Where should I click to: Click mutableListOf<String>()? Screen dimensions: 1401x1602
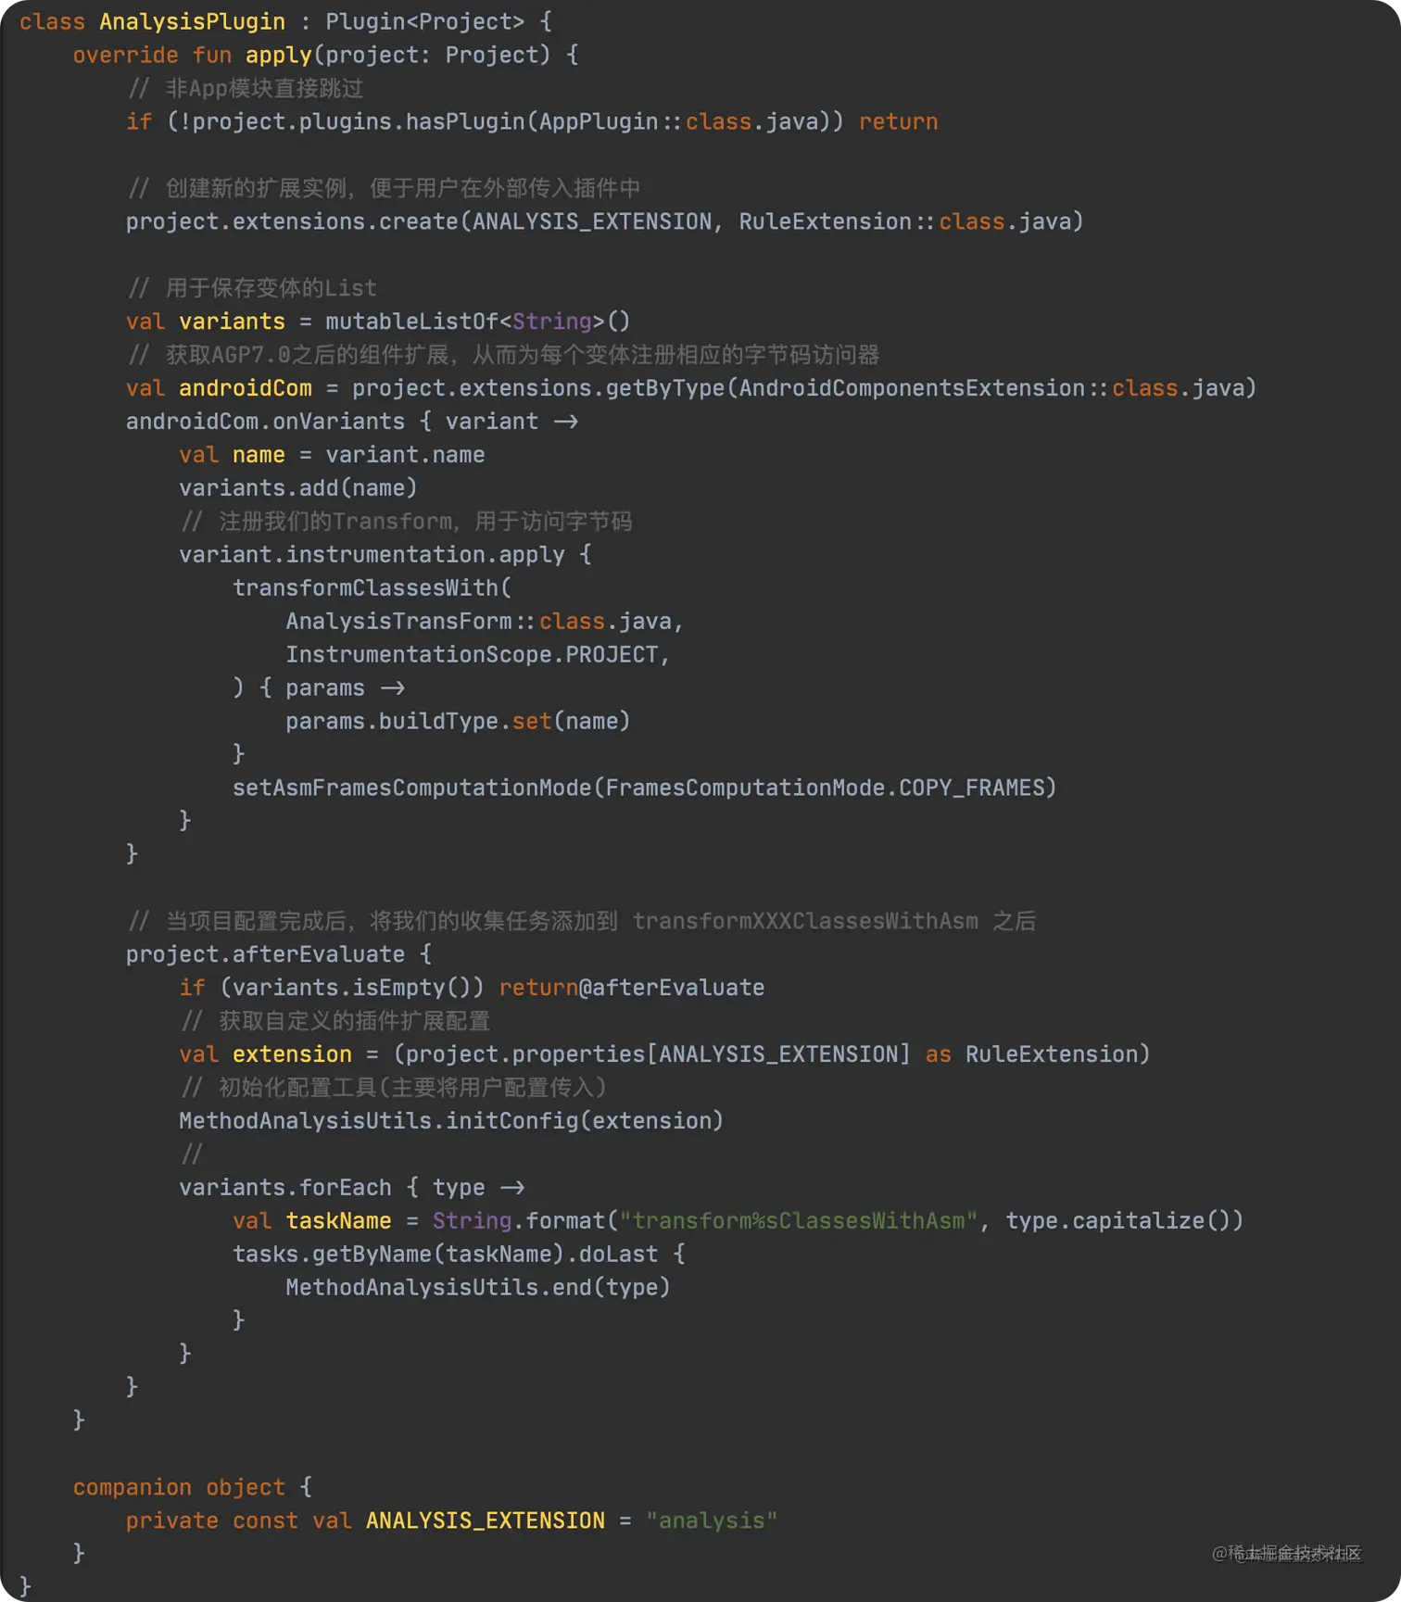click(477, 322)
